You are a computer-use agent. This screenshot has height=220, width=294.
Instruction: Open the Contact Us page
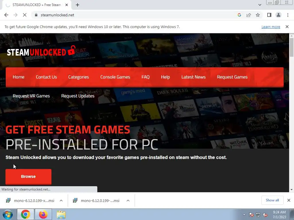(46, 77)
